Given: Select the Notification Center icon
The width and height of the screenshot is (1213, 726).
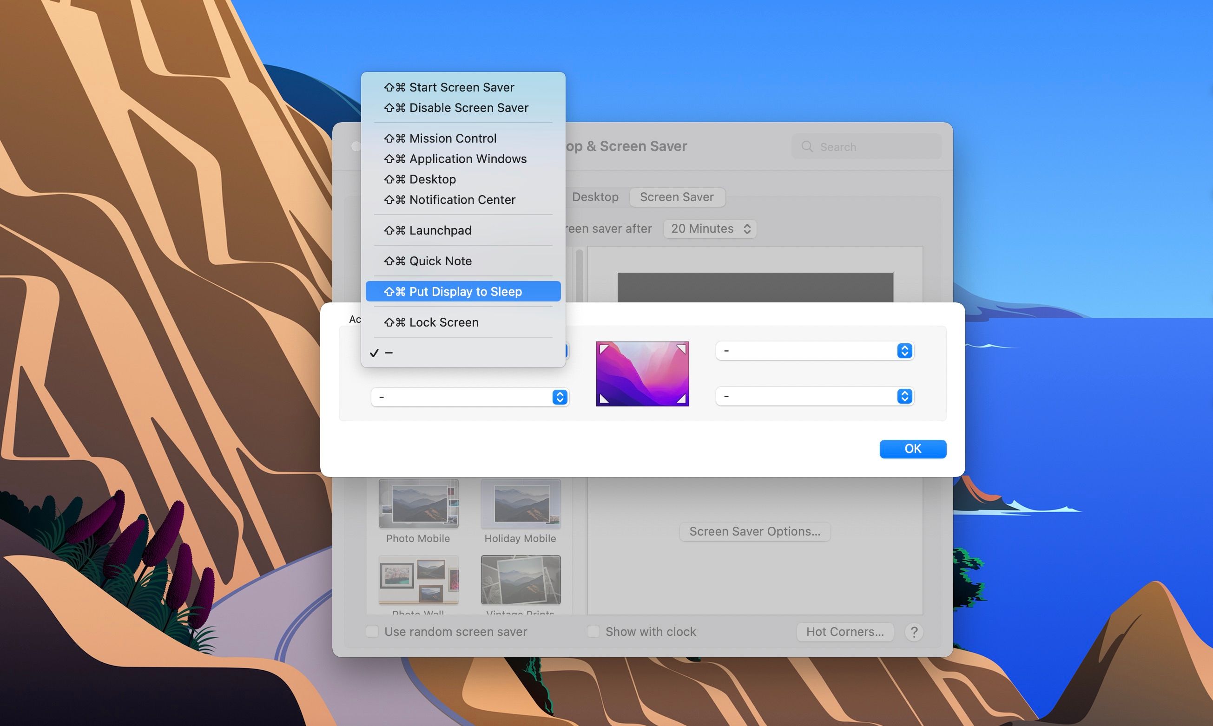Looking at the screenshot, I should coord(462,199).
